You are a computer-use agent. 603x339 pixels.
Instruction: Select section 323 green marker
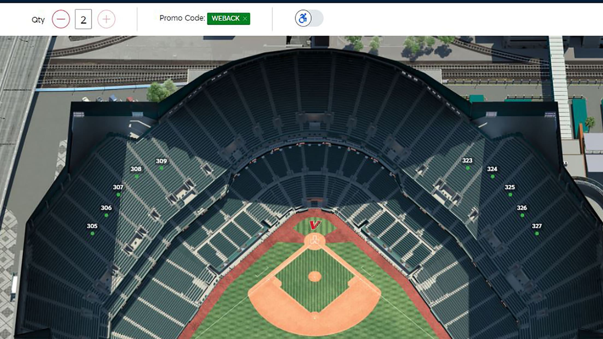[468, 168]
